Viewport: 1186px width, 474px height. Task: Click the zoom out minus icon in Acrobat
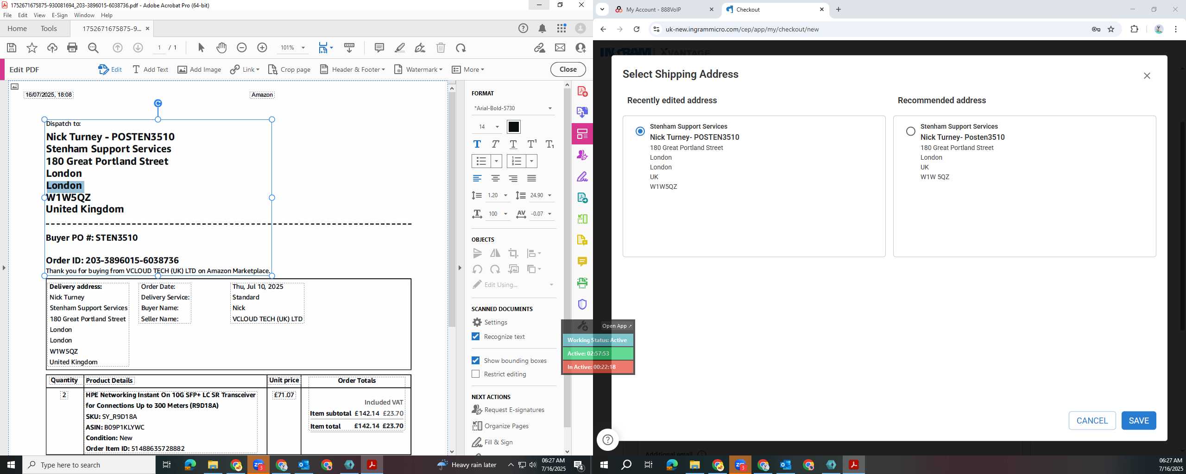[242, 48]
